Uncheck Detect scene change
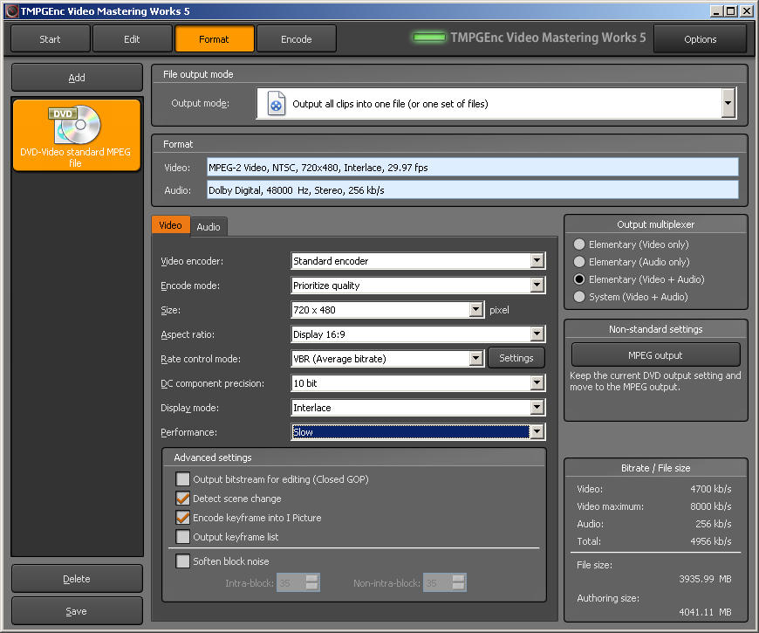The height and width of the screenshot is (633, 759). coord(183,499)
